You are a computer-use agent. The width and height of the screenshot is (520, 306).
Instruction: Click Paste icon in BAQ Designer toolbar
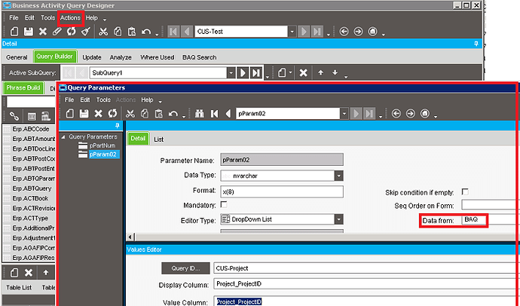click(132, 32)
